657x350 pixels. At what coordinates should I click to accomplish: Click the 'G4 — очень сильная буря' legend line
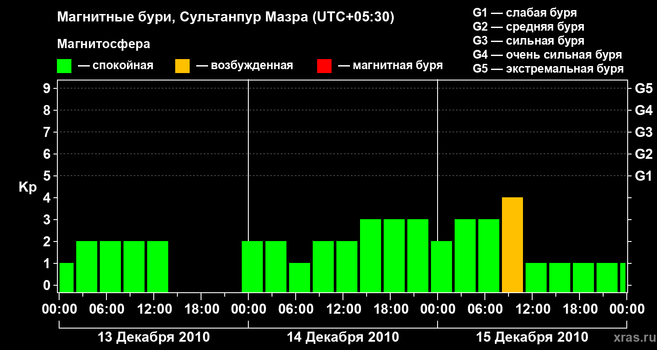point(547,55)
